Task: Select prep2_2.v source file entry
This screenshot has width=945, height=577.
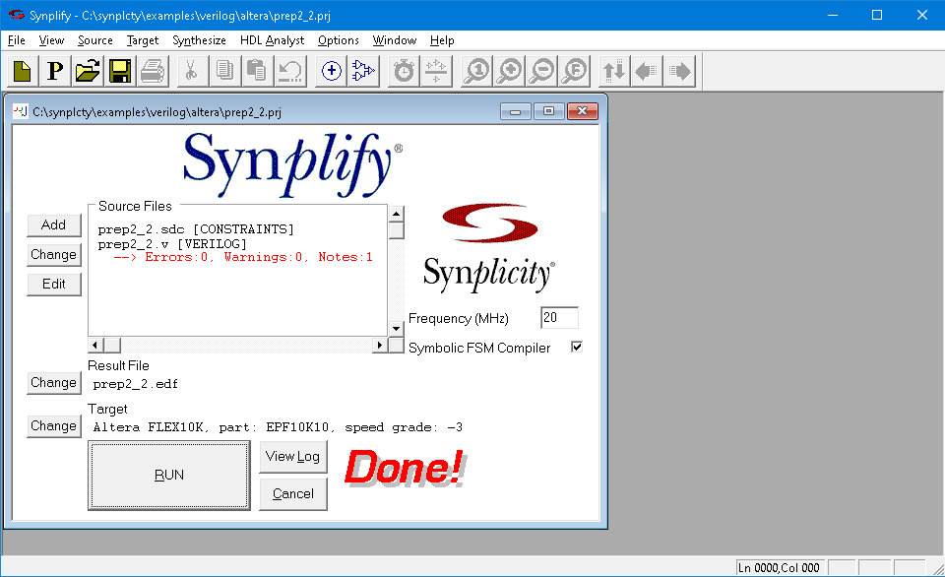Action: 172,244
